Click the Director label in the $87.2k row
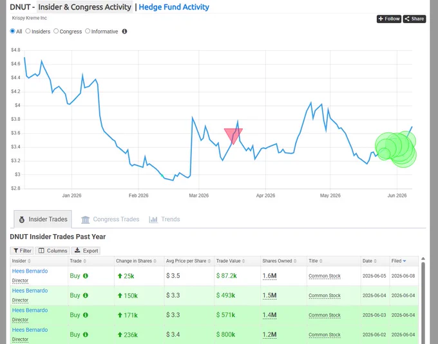 coord(20,280)
